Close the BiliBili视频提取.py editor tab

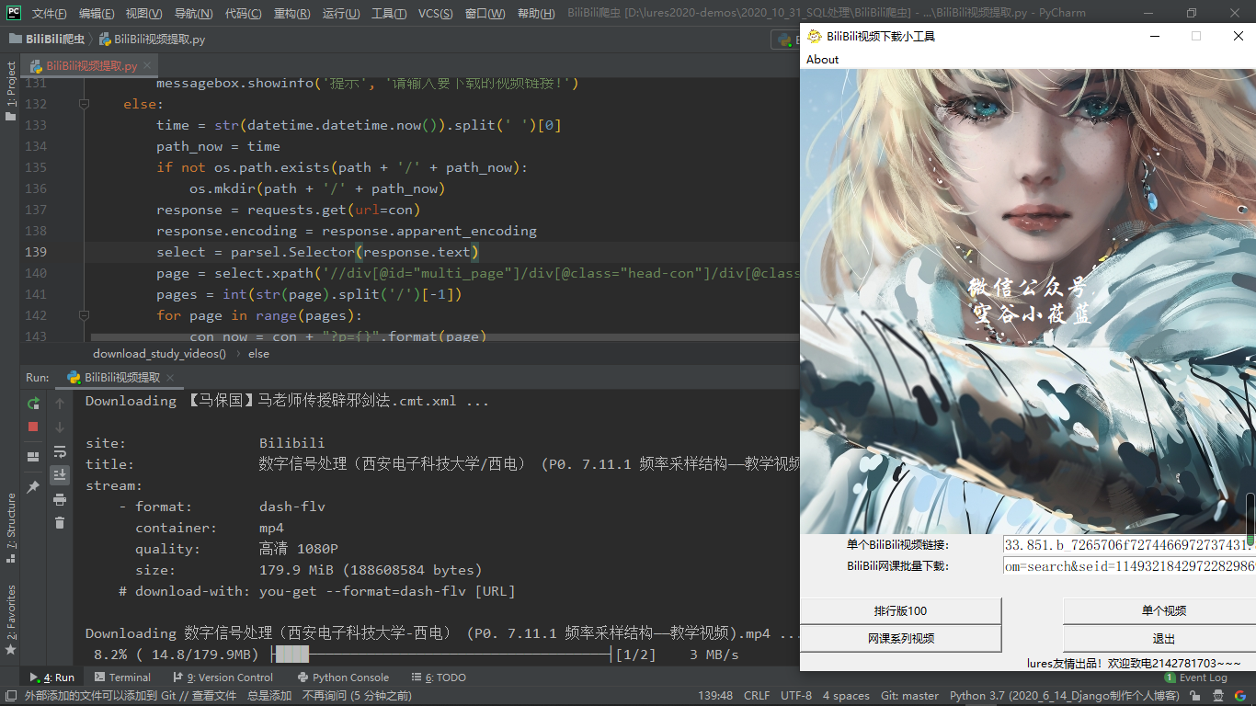tap(147, 66)
